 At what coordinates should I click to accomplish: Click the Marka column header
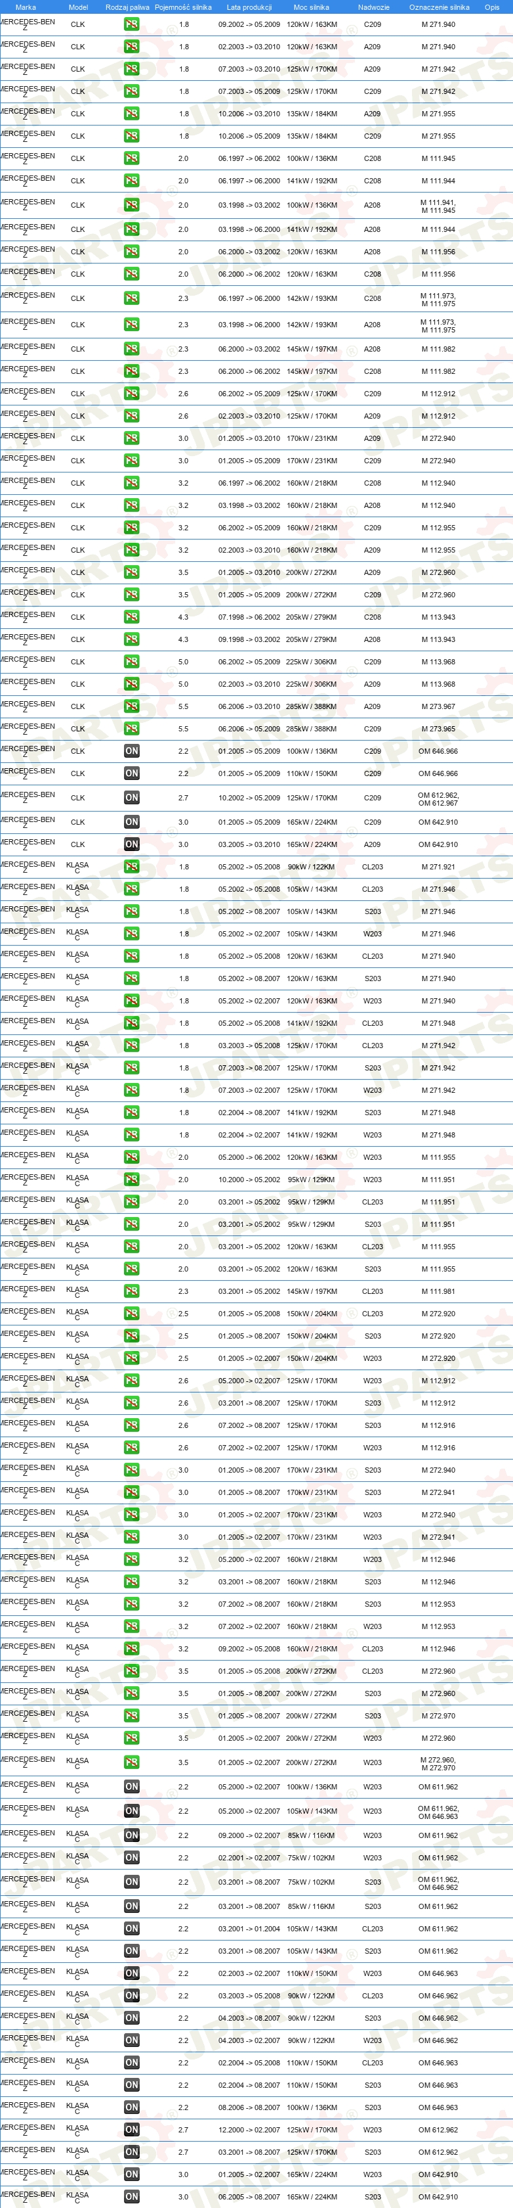[26, 7]
